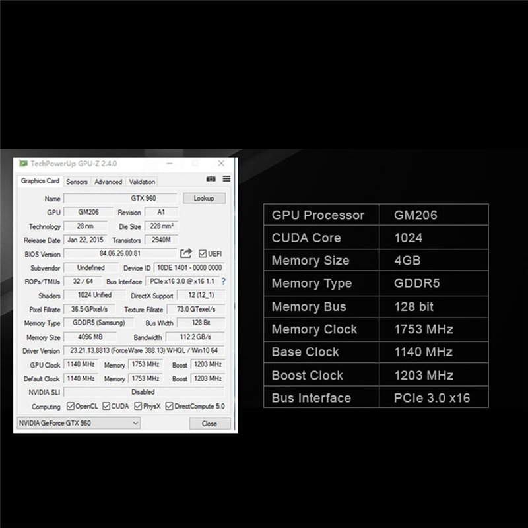Toggle the OpenCL checkbox
This screenshot has height=528, width=528.
(71, 406)
